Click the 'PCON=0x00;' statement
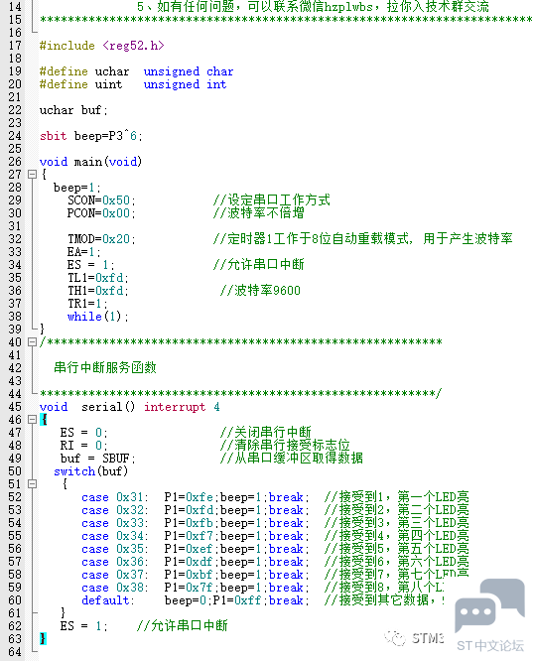Screen dimensions: 533x661 coord(101,213)
